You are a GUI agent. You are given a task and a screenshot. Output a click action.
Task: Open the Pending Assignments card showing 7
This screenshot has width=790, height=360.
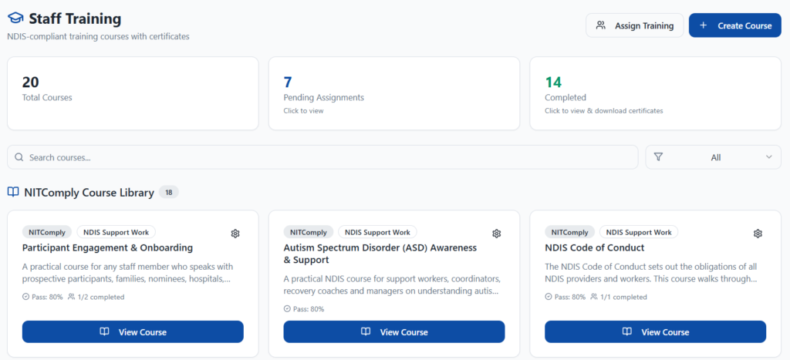coord(394,93)
